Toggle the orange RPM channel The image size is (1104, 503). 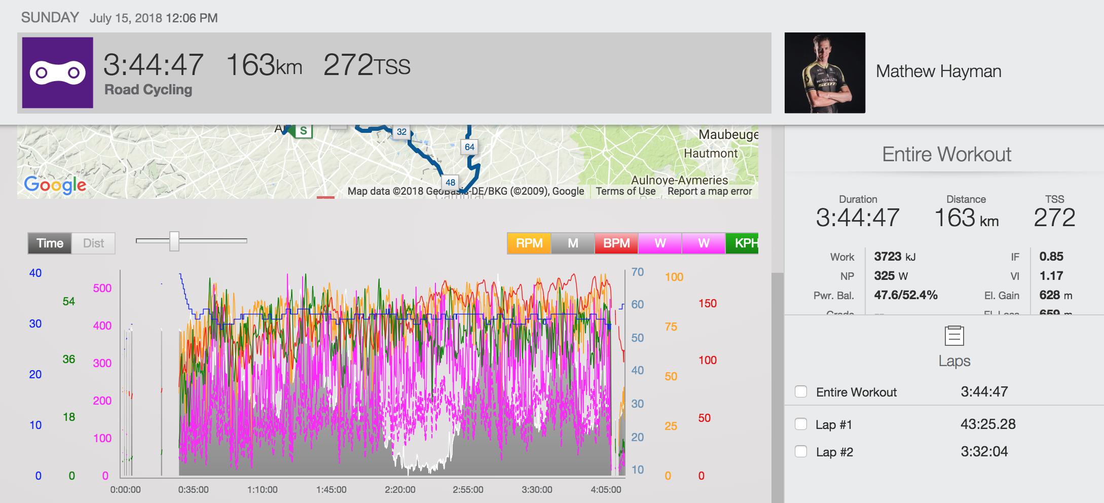(529, 243)
